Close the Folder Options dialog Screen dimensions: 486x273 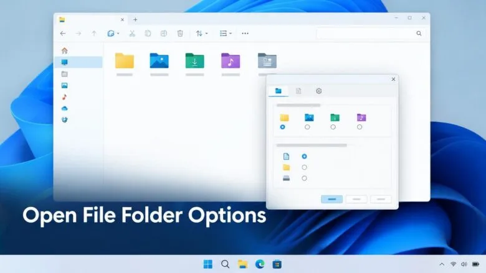click(393, 79)
